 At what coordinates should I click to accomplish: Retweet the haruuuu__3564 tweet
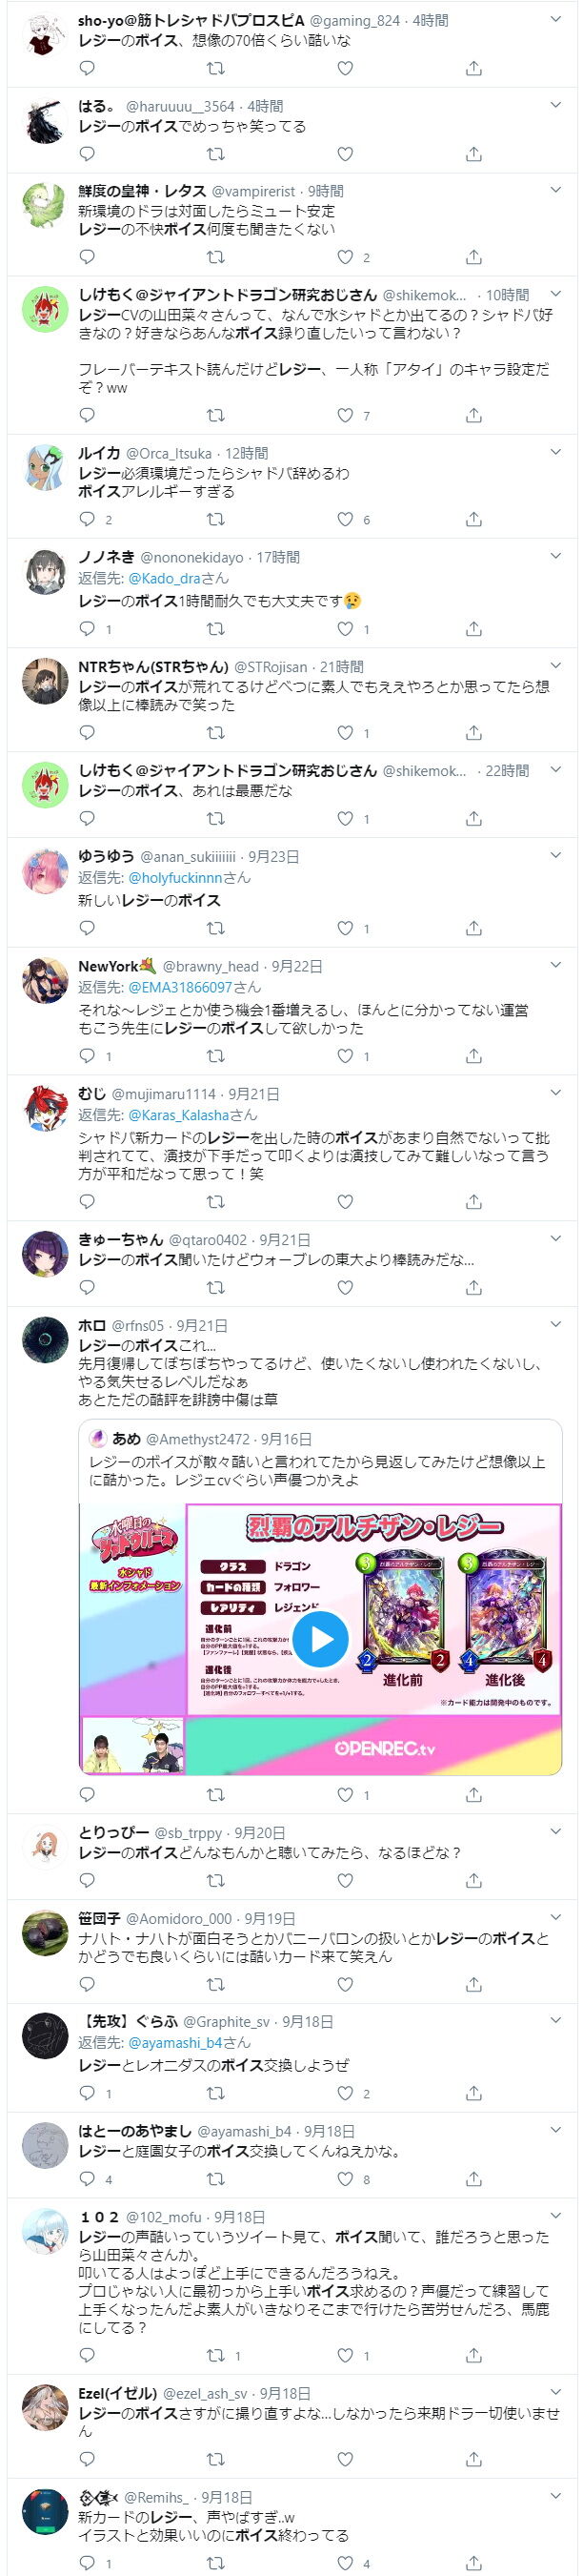point(215,154)
